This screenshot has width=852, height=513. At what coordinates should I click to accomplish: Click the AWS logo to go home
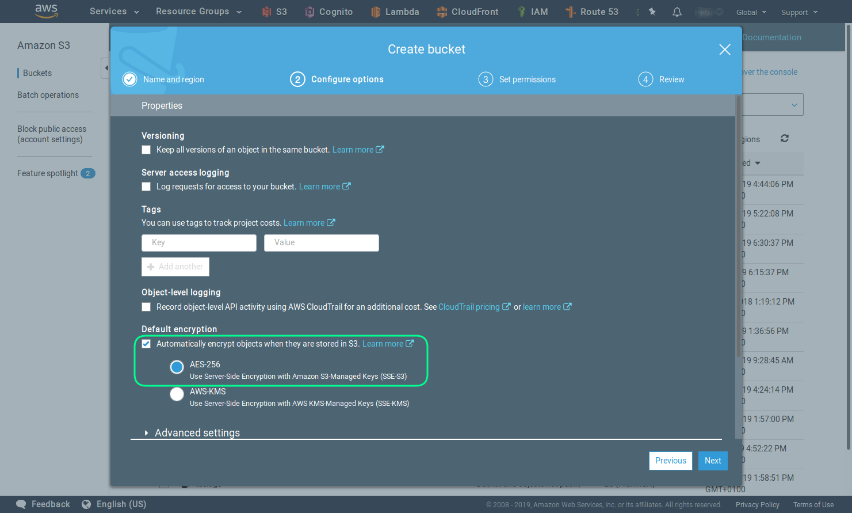(x=46, y=12)
